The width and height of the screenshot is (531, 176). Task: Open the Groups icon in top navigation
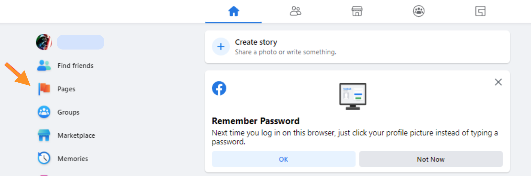pos(418,11)
